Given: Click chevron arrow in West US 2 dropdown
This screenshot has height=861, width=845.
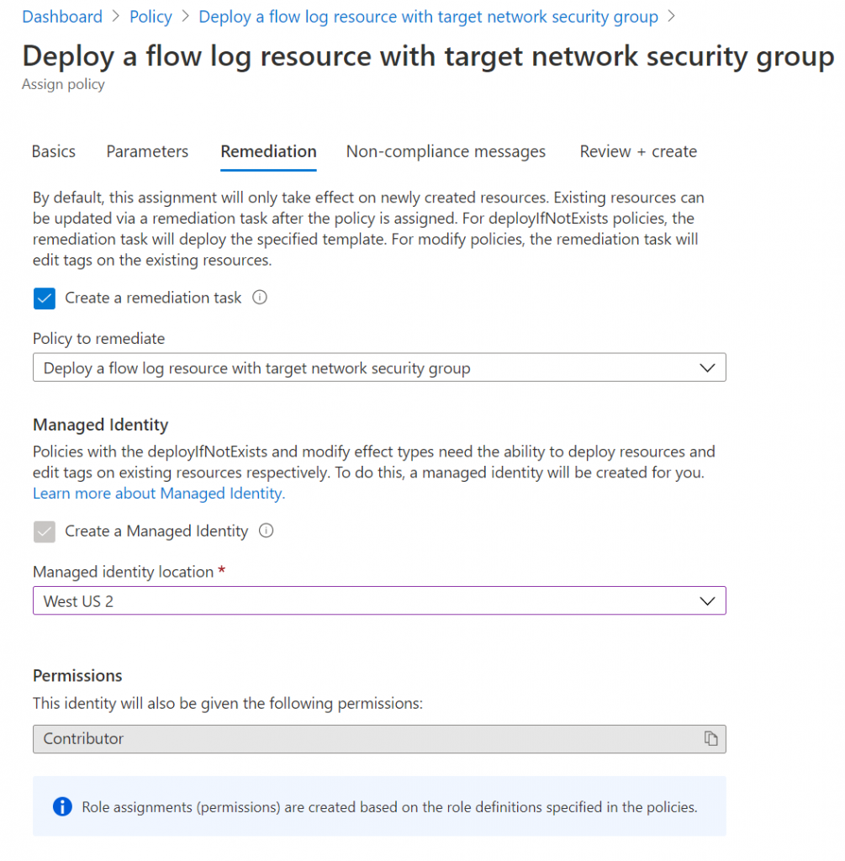Looking at the screenshot, I should pyautogui.click(x=707, y=601).
